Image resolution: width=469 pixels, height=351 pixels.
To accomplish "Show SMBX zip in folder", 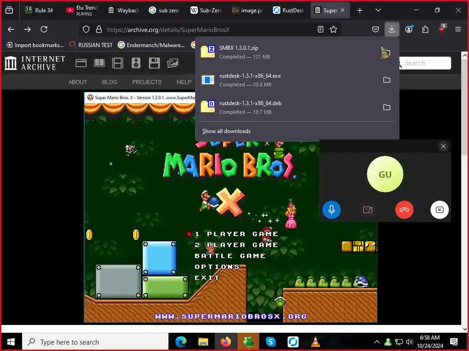I will (x=387, y=53).
